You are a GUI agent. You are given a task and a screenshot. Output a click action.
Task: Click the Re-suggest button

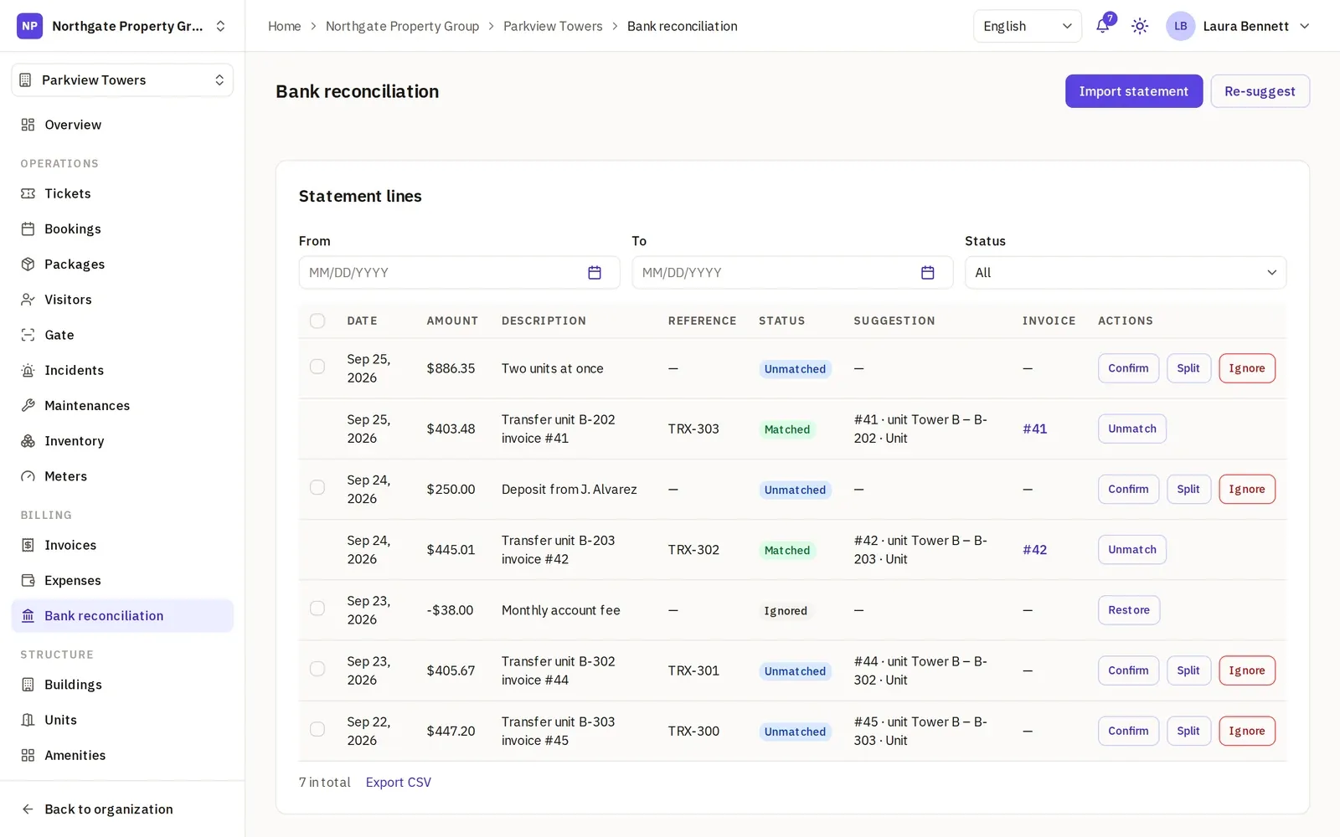coord(1260,91)
